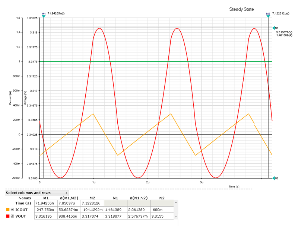Select the N1 horizontal marker arrow
298x234 pixels.
click(274, 28)
